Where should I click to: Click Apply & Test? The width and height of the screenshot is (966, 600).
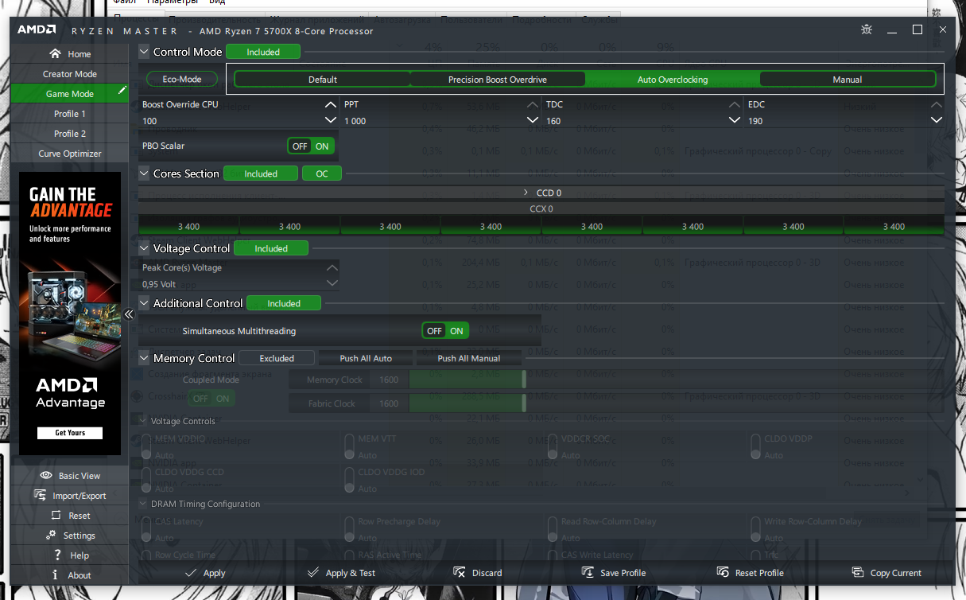(341, 573)
